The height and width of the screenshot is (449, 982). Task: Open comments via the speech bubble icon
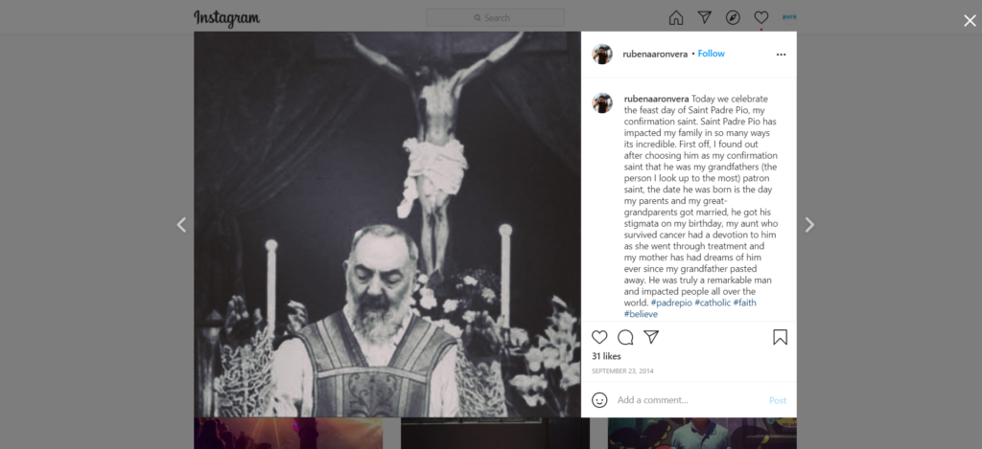[625, 337]
